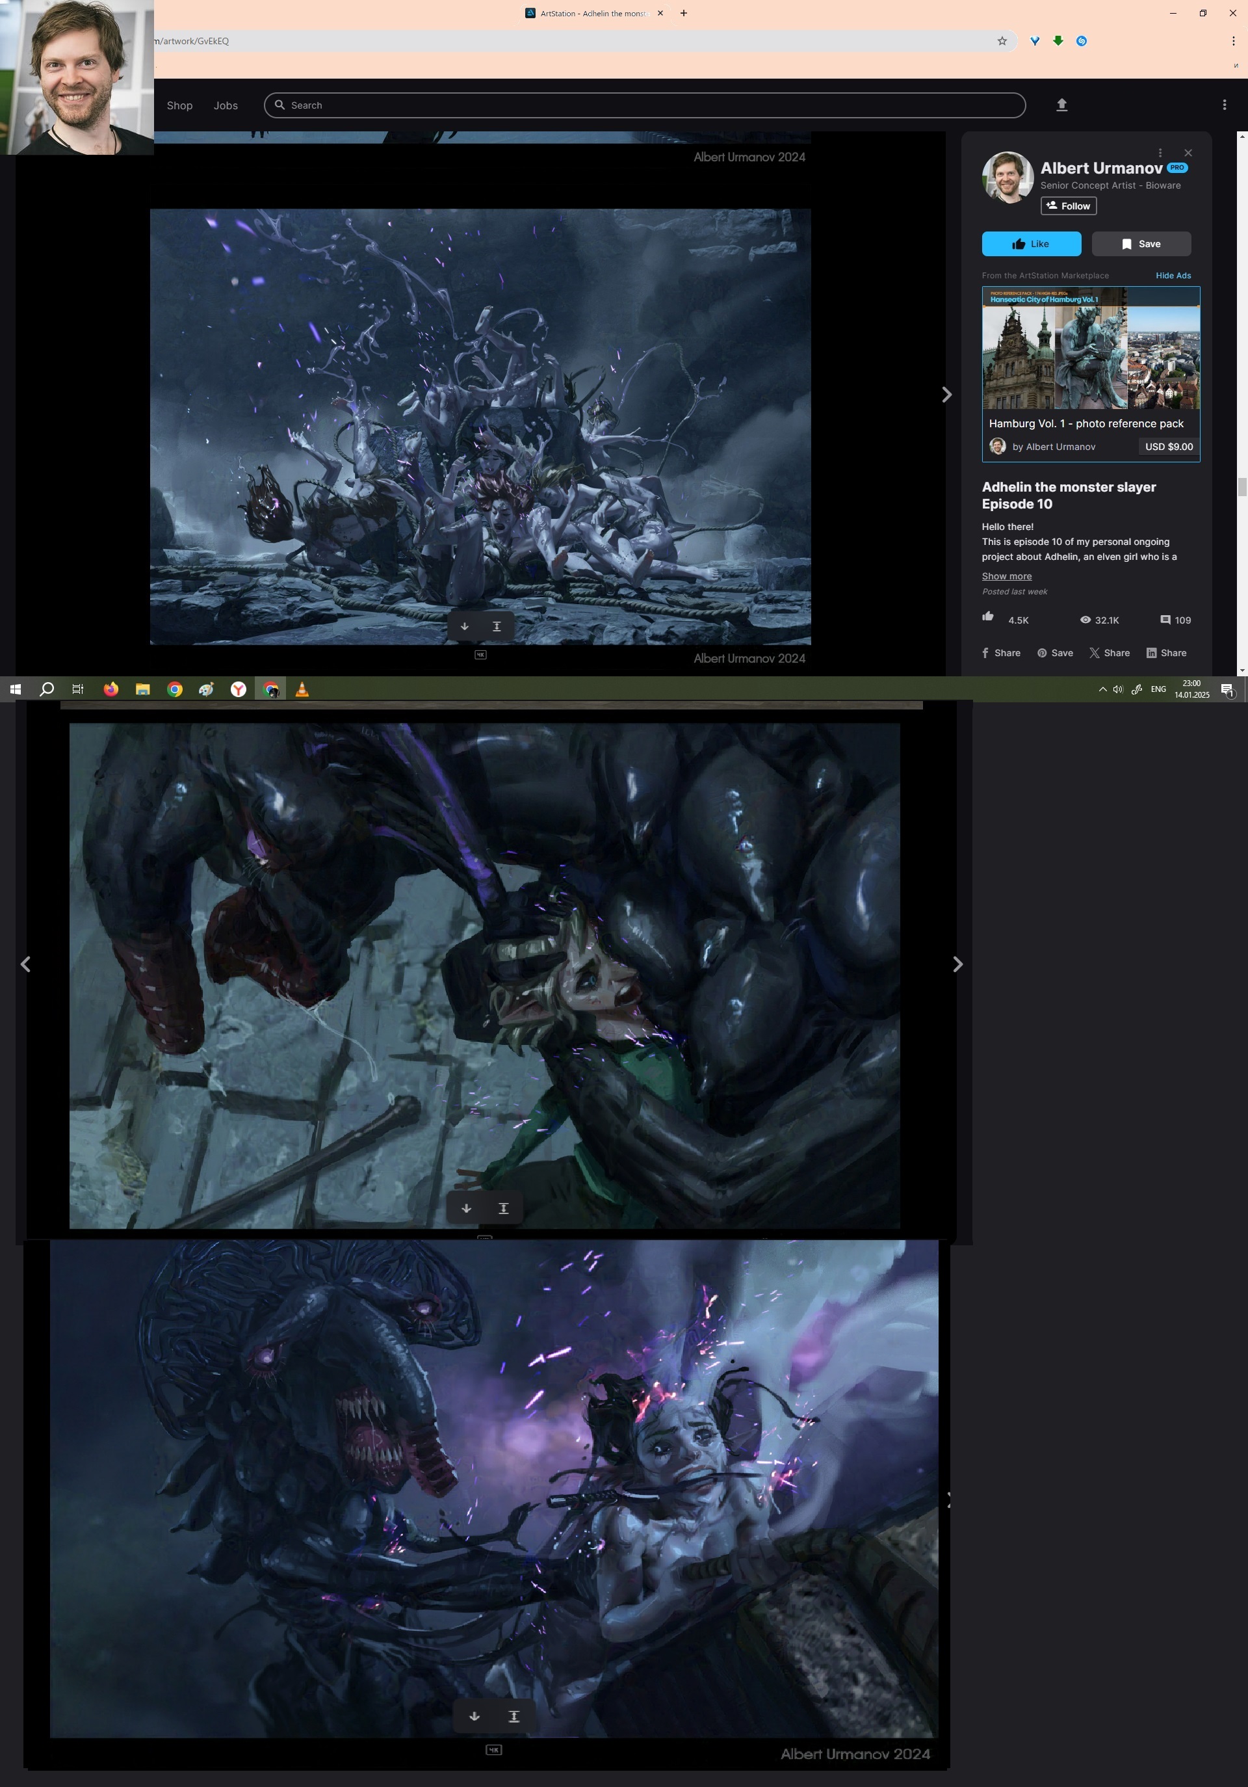Click the blue circular swirl extension icon
Image resolution: width=1248 pixels, height=1787 pixels.
(x=1082, y=41)
